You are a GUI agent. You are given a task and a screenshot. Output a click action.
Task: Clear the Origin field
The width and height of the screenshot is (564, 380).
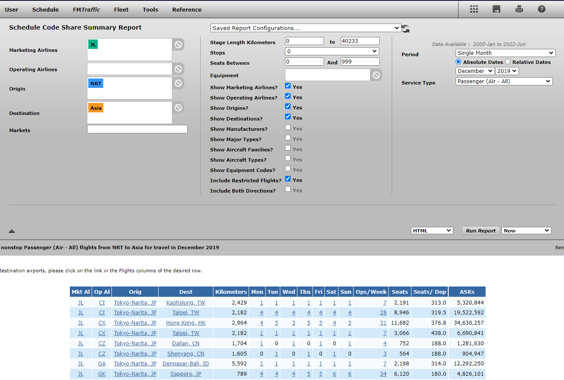(x=178, y=83)
